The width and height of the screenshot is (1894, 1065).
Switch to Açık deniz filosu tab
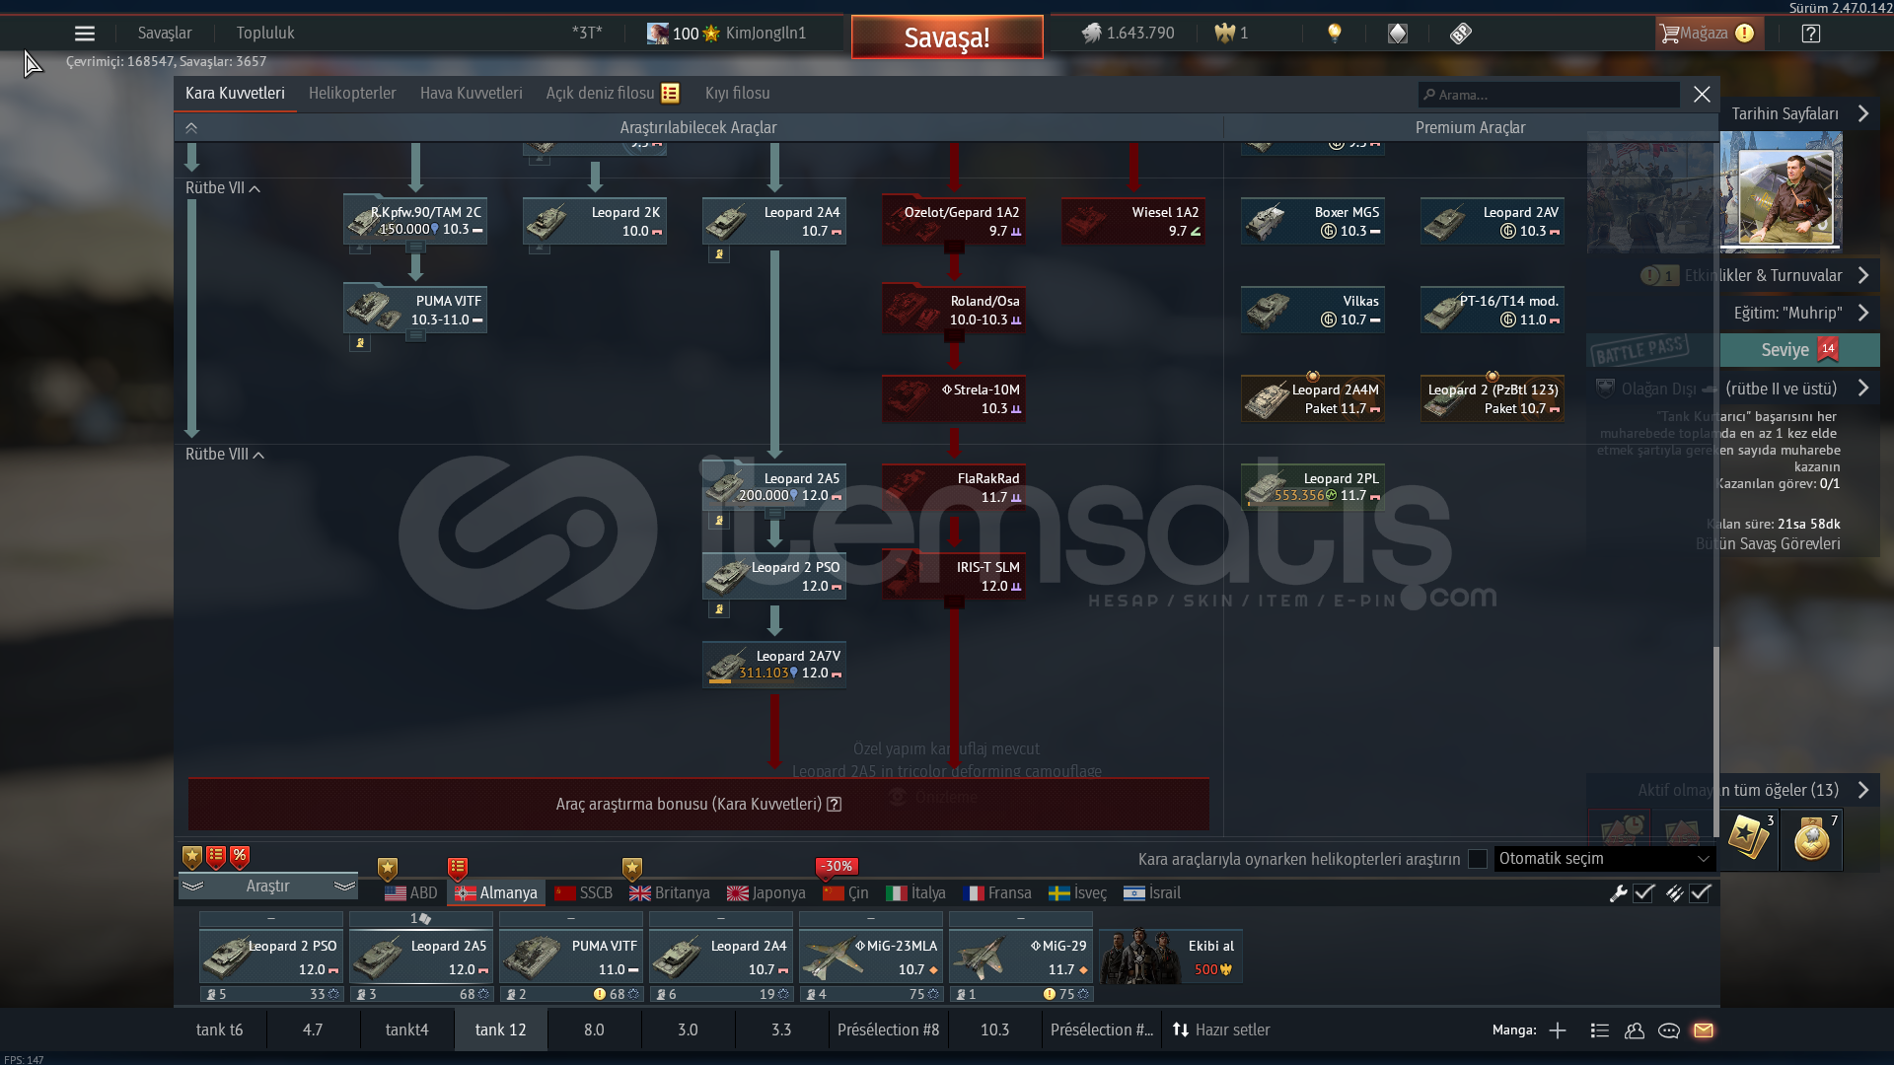[x=612, y=93]
